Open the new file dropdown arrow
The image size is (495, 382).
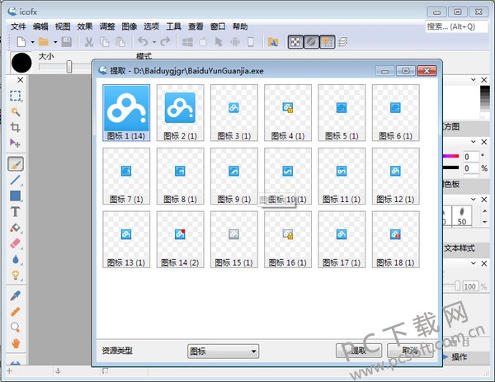(32, 42)
